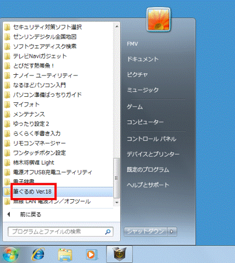
Task: Expand shutdown options arrow
Action: (x=172, y=232)
